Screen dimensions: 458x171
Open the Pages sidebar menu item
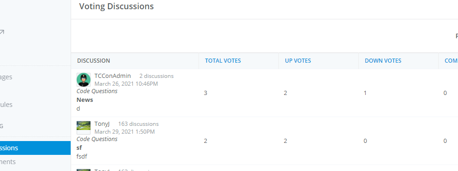point(6,77)
